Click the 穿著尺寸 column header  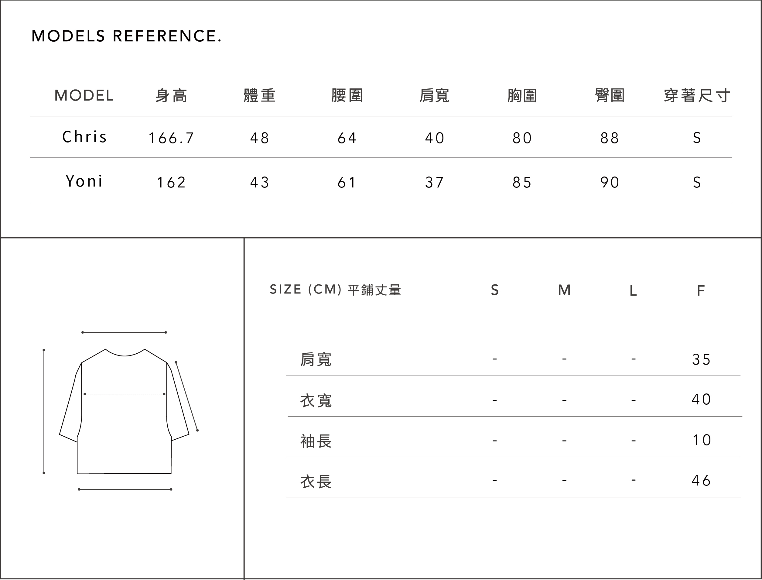click(697, 96)
